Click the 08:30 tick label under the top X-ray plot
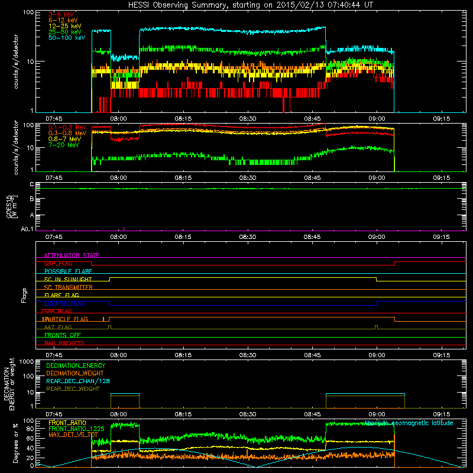This screenshot has width=473, height=473. 248,119
